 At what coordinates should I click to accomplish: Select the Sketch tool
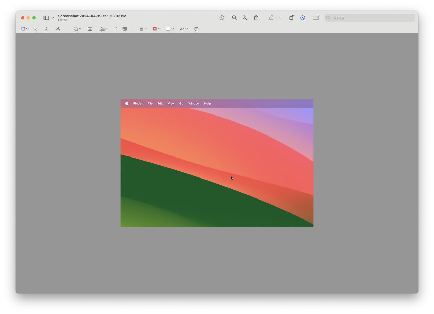click(45, 29)
